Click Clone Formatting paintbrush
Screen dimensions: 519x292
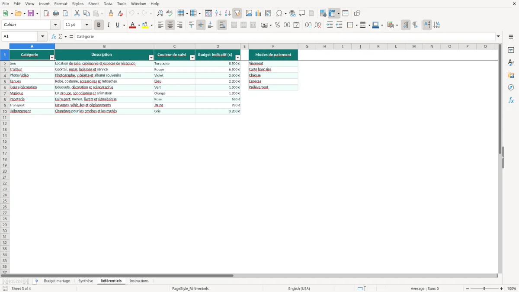[x=111, y=13]
